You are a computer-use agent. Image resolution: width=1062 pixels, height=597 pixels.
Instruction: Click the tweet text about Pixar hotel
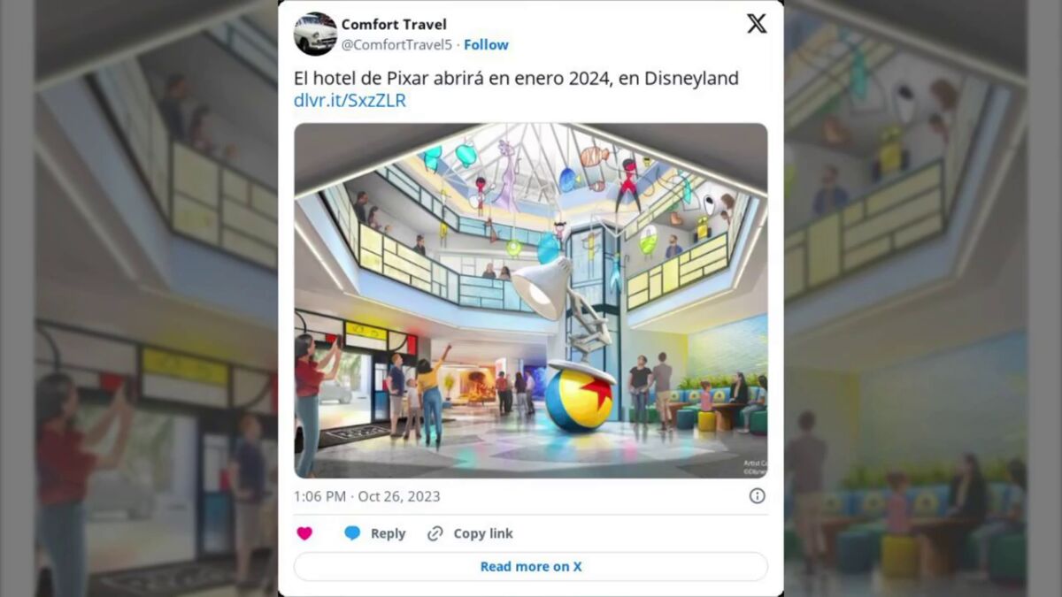click(516, 79)
